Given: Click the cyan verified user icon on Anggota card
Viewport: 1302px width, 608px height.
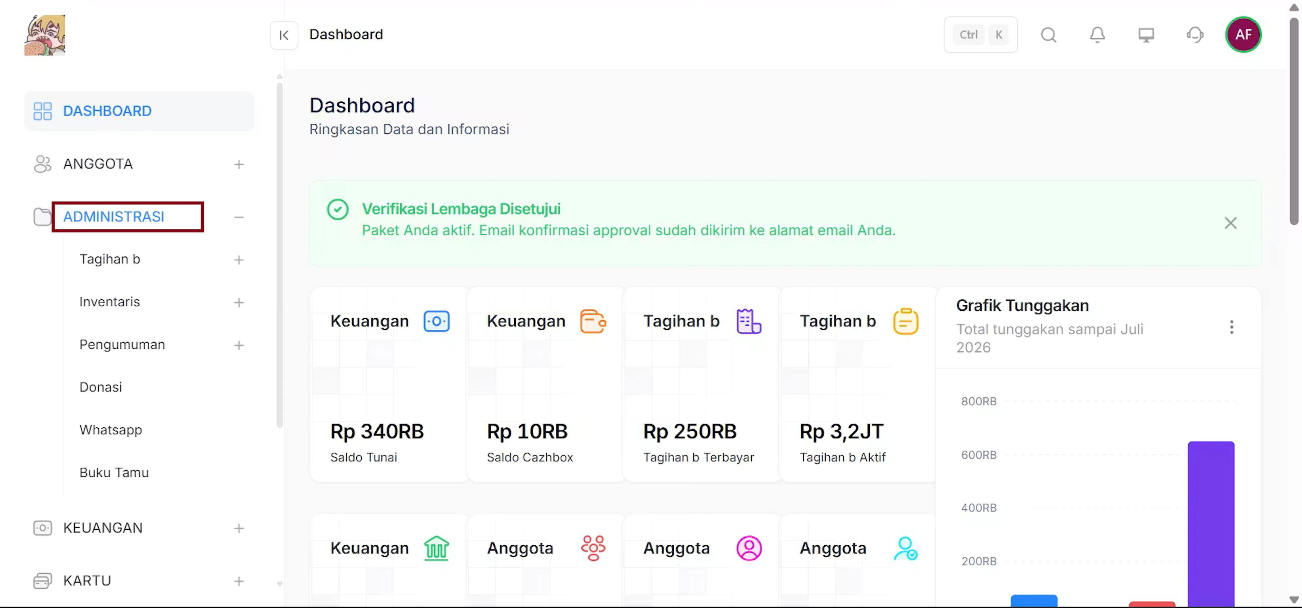Looking at the screenshot, I should coord(906,548).
